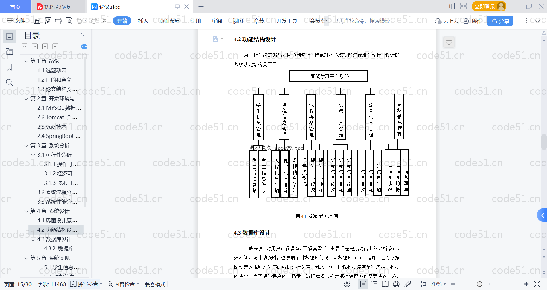Expand all outline levels icon
The width and height of the screenshot is (547, 290).
point(25,46)
